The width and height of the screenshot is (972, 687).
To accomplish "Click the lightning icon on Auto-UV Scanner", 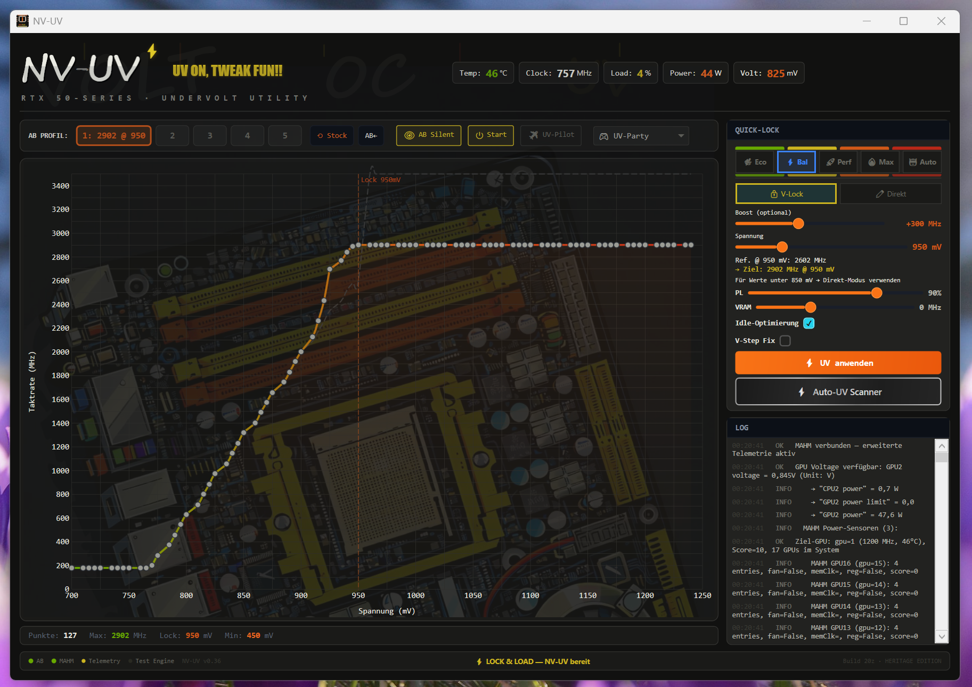I will point(802,392).
